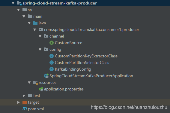
Task: Expand the target folder arrow
Action: pyautogui.click(x=18, y=102)
